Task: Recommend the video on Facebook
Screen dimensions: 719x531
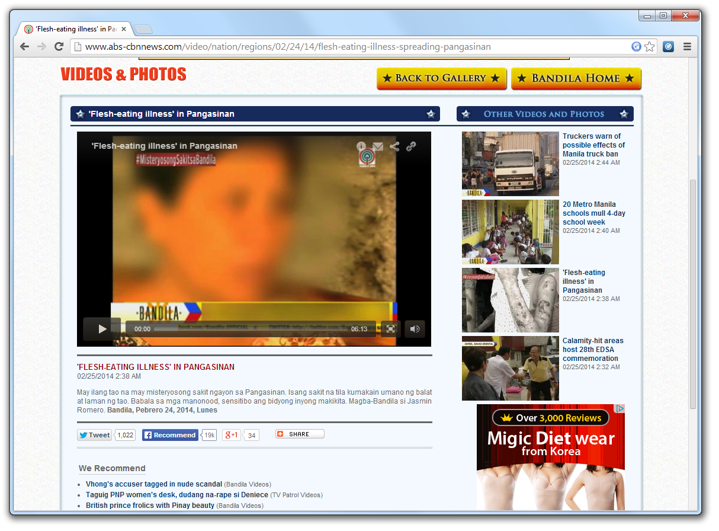Action: [170, 435]
